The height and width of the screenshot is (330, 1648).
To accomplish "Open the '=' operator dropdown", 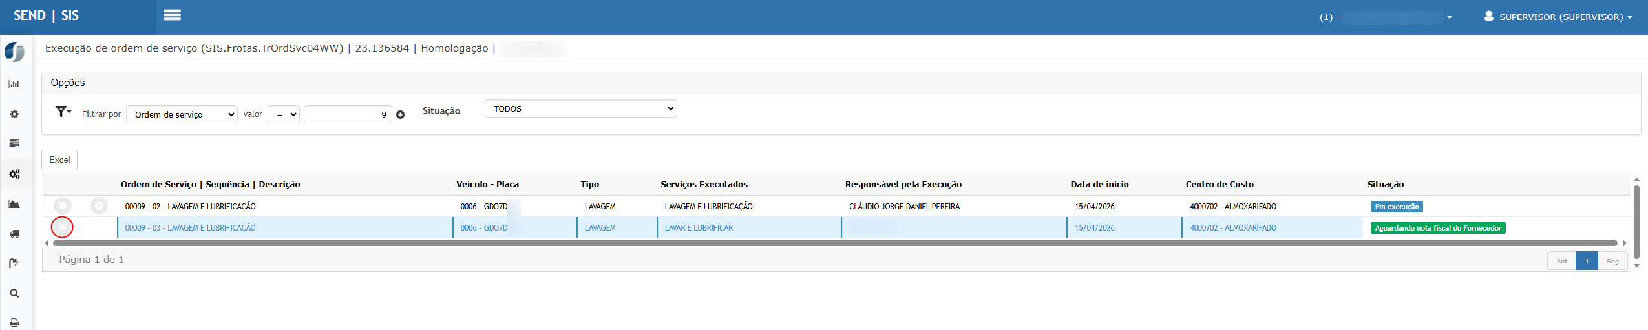I will (x=284, y=114).
